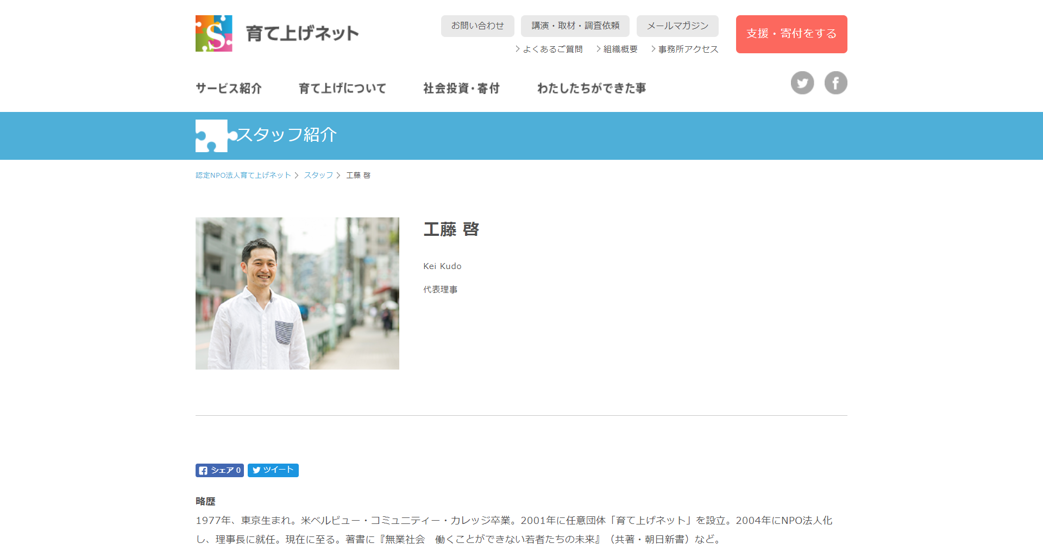Visit the 事務所アクセス link
Viewport: 1043px width, 556px height.
[x=688, y=49]
